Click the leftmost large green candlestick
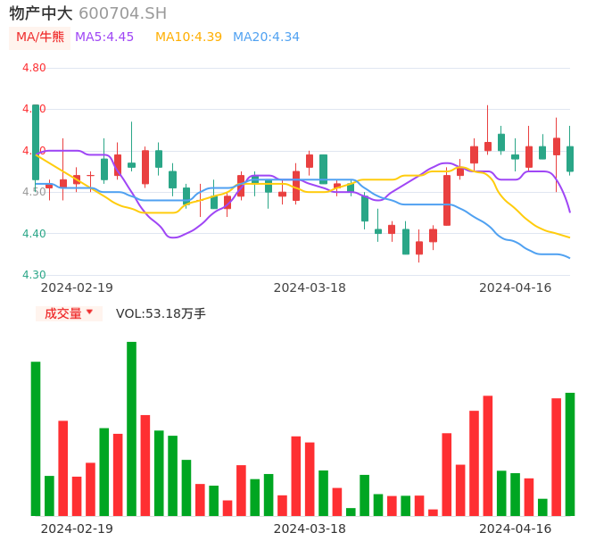612x541 pixels. coord(36,142)
